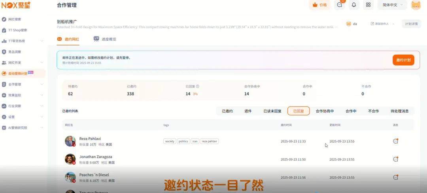The image size is (427, 193).
Task: Click the help icon beside 已回复 stat
Action: coord(198,86)
